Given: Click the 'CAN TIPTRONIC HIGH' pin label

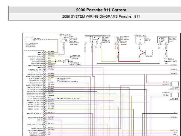Looking at the screenshot, I should click(36, 81).
